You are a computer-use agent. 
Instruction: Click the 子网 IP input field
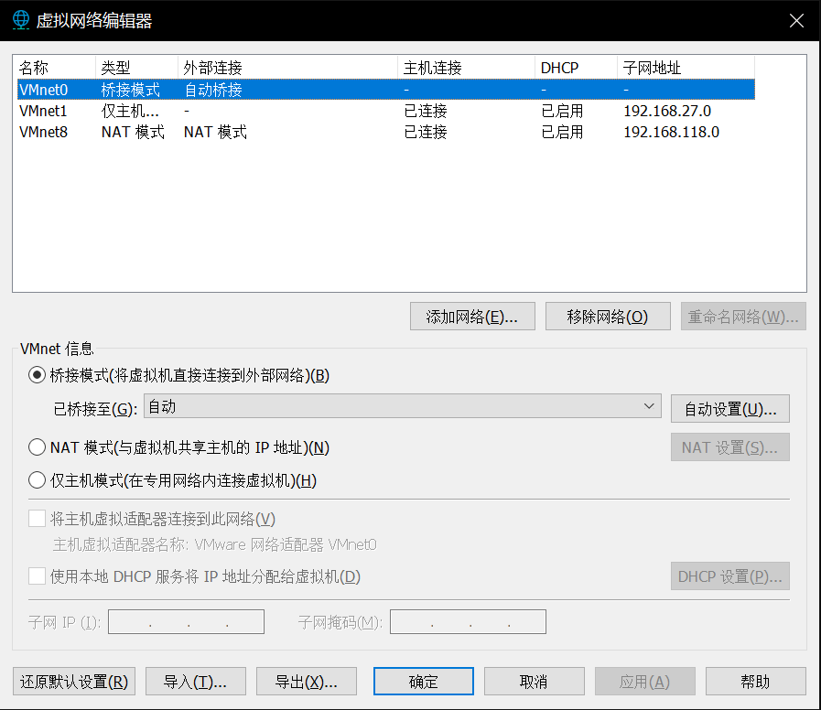pyautogui.click(x=186, y=621)
